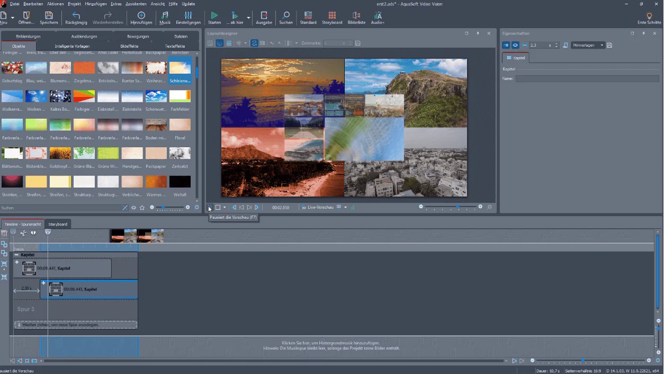Toggle Live-Vorschau in preview bar

point(318,207)
